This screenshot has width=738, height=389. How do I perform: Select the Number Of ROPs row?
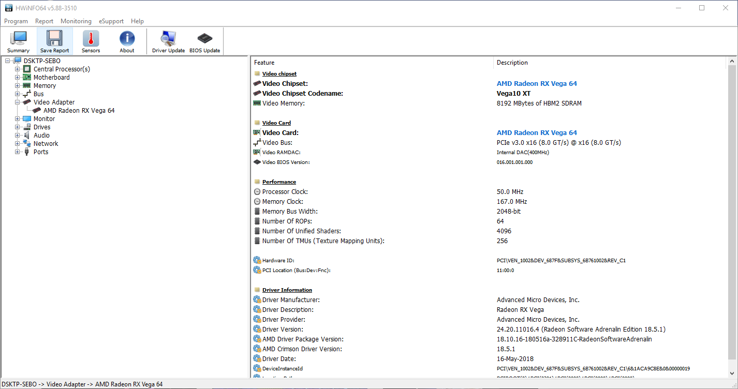coord(489,221)
